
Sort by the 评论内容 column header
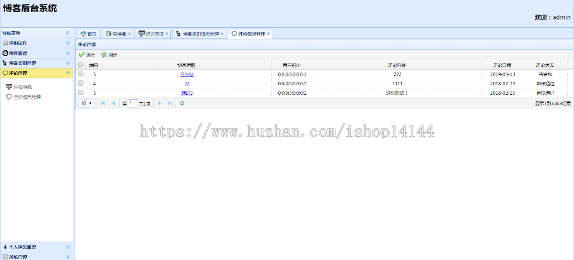pyautogui.click(x=397, y=65)
